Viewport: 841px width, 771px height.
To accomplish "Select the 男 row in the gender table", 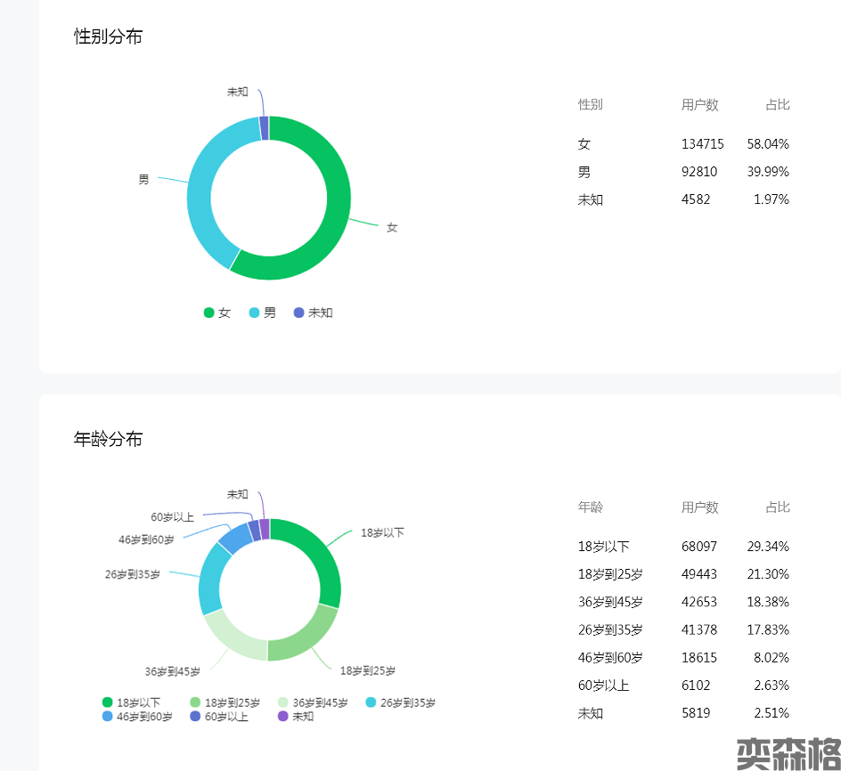I will [x=683, y=172].
